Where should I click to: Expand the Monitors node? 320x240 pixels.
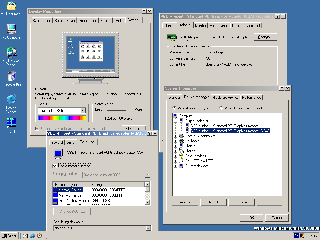pyautogui.click(x=175, y=146)
